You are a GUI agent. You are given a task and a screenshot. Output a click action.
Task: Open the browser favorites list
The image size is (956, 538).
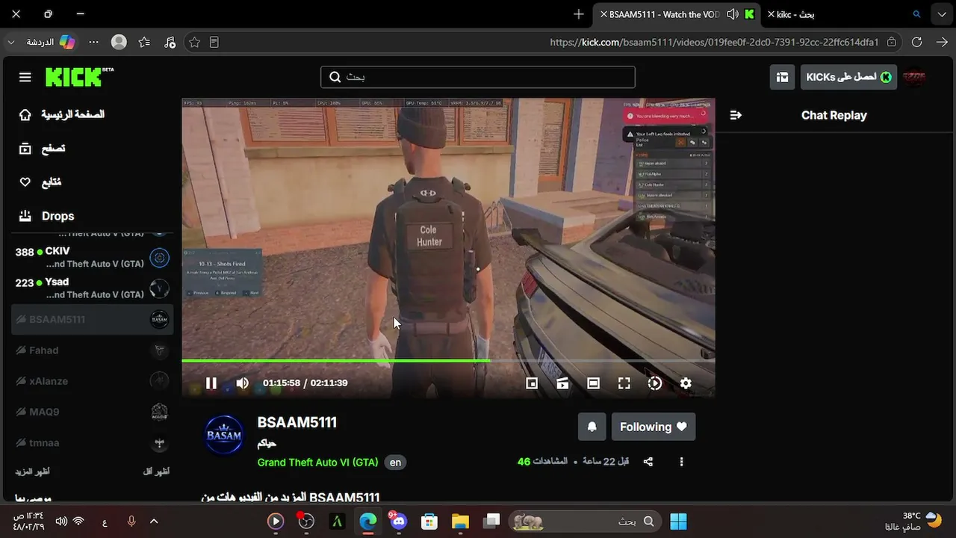pyautogui.click(x=144, y=43)
